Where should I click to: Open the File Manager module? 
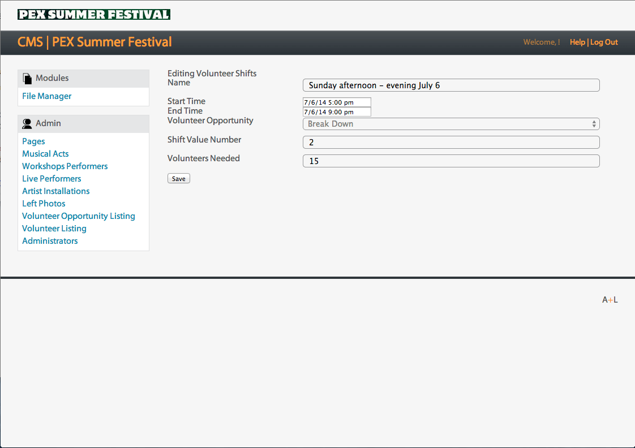coord(47,96)
